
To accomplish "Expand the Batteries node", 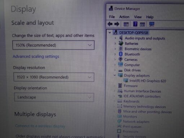I will pos(115,43).
